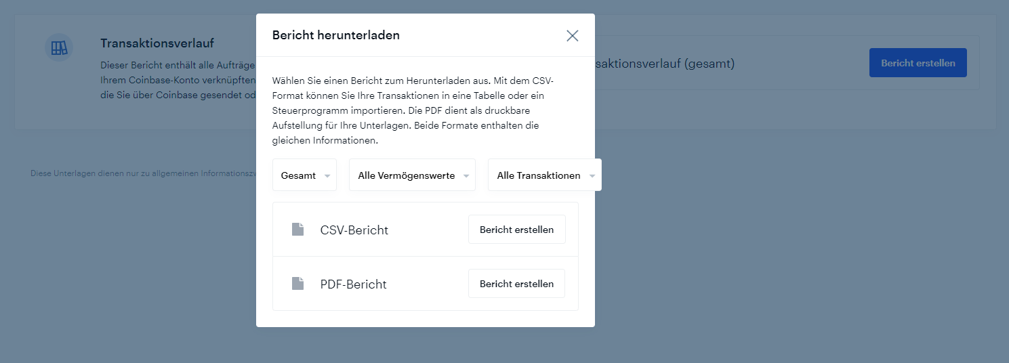Image resolution: width=1009 pixels, height=363 pixels.
Task: Click the Transaktionsverlauf (gesamt) text
Action: point(664,64)
